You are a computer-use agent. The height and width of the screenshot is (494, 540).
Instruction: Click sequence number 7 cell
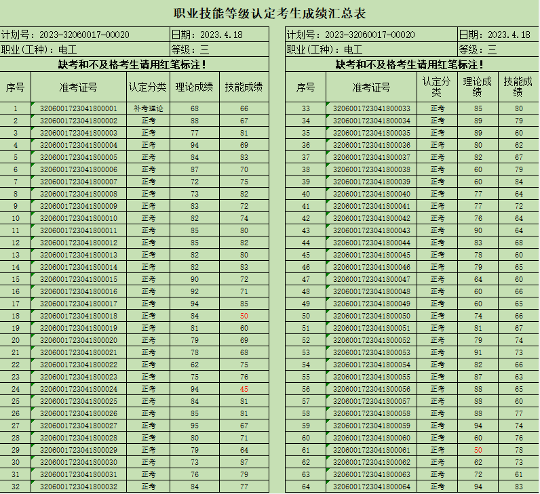click(16, 182)
